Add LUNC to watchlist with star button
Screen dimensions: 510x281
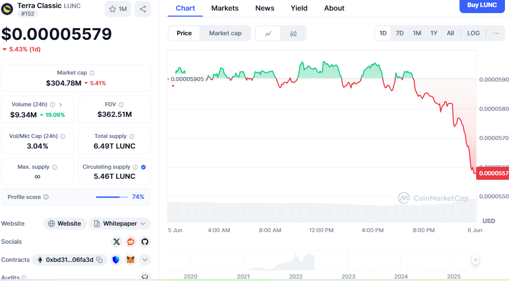point(118,9)
